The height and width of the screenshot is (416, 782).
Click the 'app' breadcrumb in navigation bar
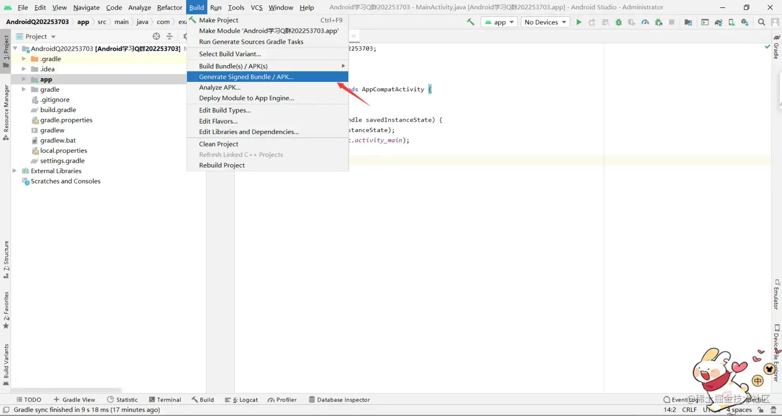(x=83, y=22)
